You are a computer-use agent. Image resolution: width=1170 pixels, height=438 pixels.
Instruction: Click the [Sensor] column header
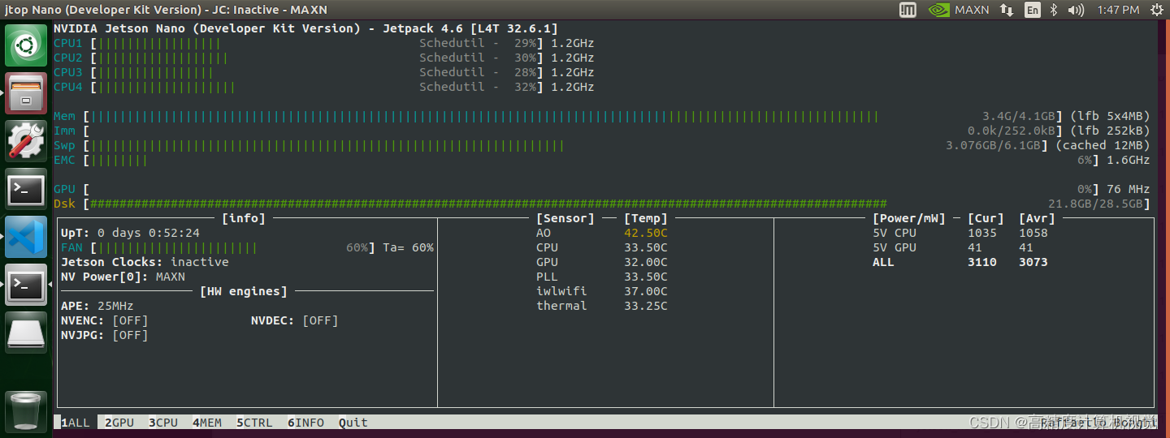click(x=565, y=218)
